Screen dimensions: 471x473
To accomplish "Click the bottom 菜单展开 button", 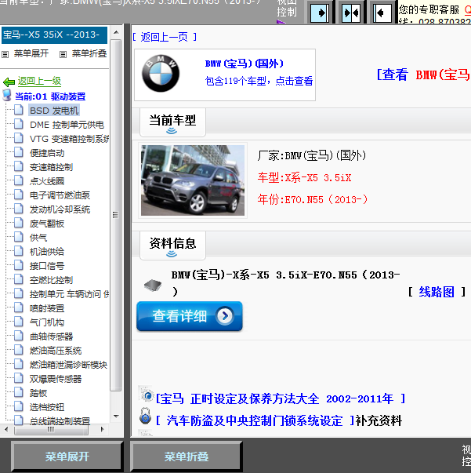I will click(67, 456).
